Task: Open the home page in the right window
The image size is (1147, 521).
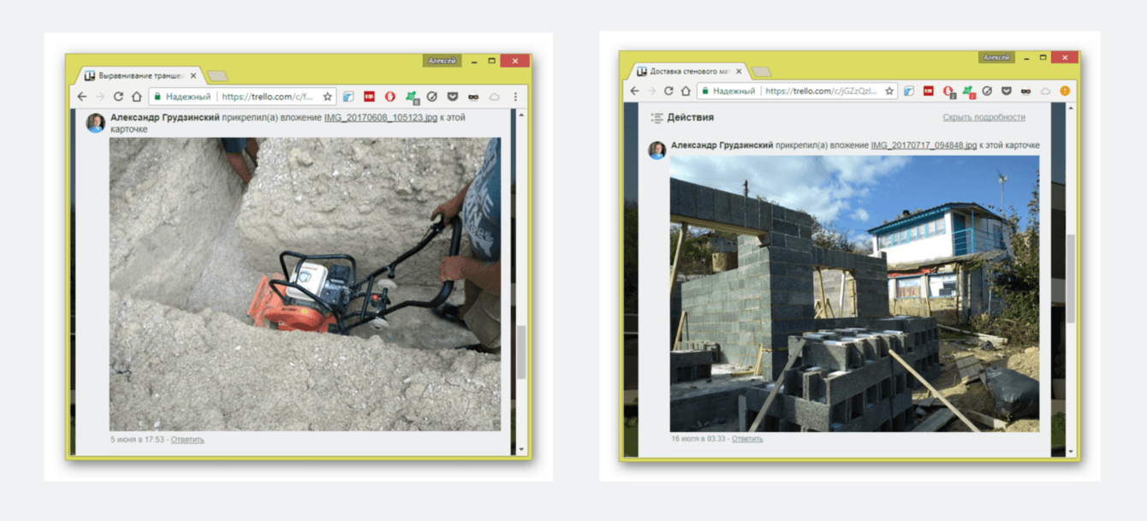Action: tap(686, 91)
